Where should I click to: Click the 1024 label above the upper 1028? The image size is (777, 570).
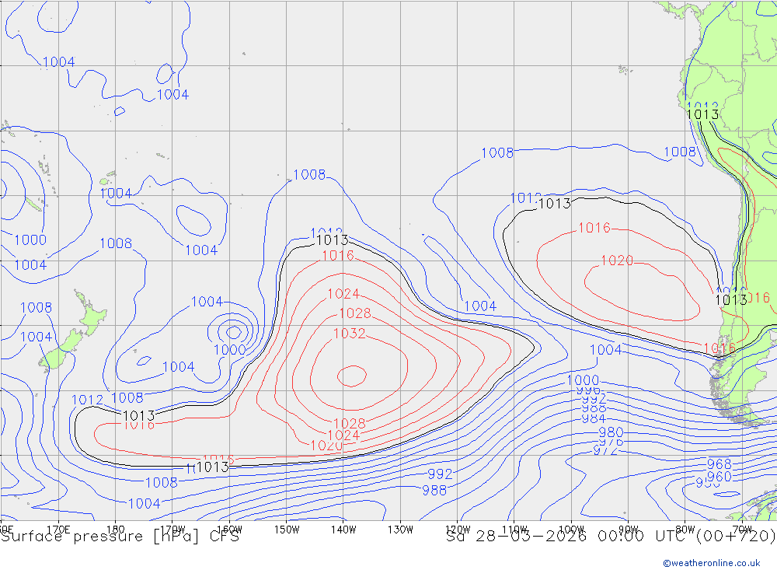click(343, 294)
